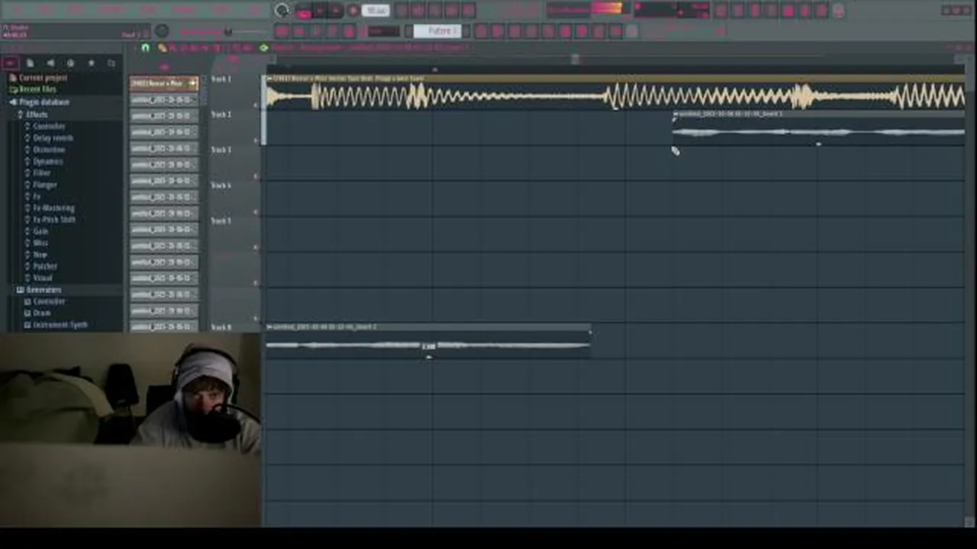Open the Tools menu

221,10
